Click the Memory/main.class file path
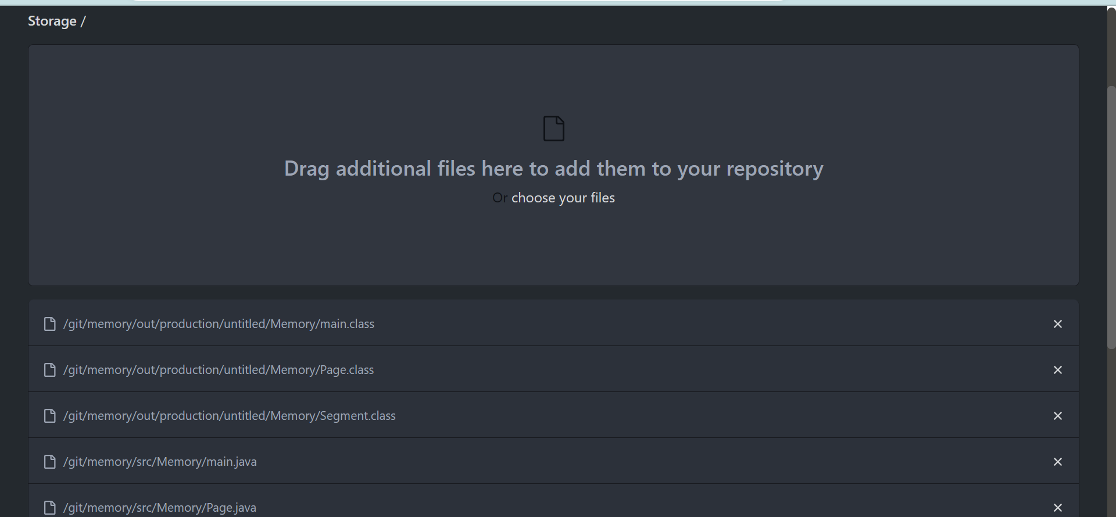This screenshot has height=517, width=1116. click(x=219, y=324)
